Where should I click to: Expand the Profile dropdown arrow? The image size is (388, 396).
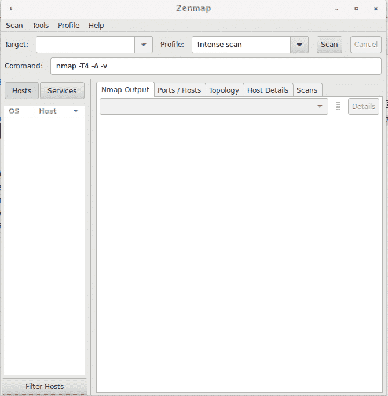click(299, 45)
